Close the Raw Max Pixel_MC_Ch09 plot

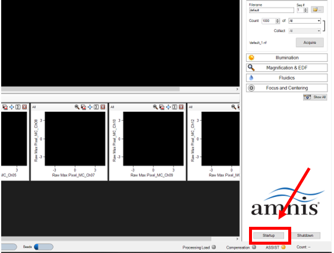pos(181,107)
